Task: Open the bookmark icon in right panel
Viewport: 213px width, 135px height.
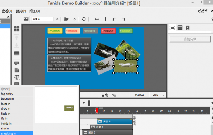Action: click(x=188, y=28)
